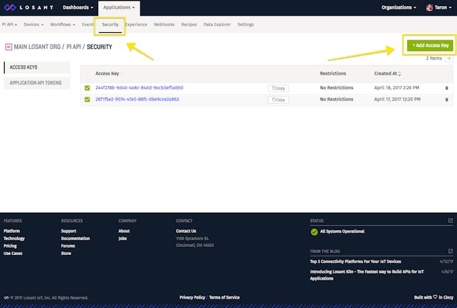The image size is (457, 308).
Task: Open the Forums footer link
Action: point(68,246)
